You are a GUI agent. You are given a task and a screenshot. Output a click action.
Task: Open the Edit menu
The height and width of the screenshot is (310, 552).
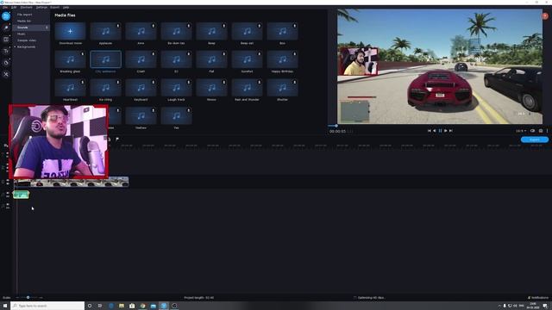coord(14,8)
